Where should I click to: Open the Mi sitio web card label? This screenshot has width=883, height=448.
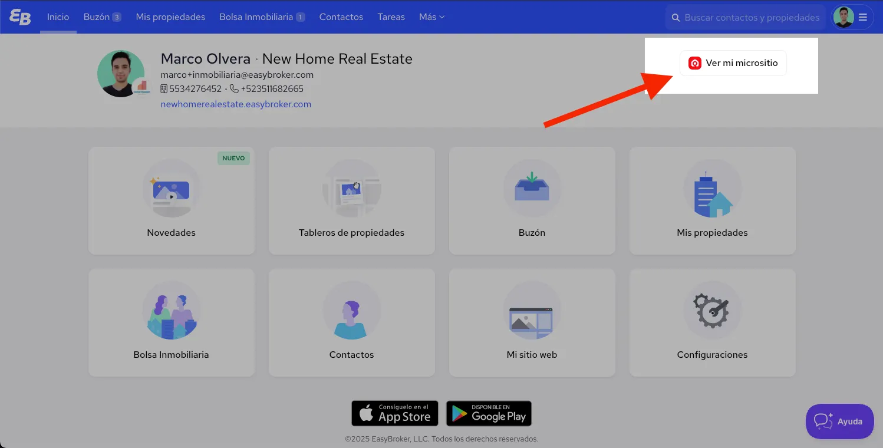click(x=532, y=355)
